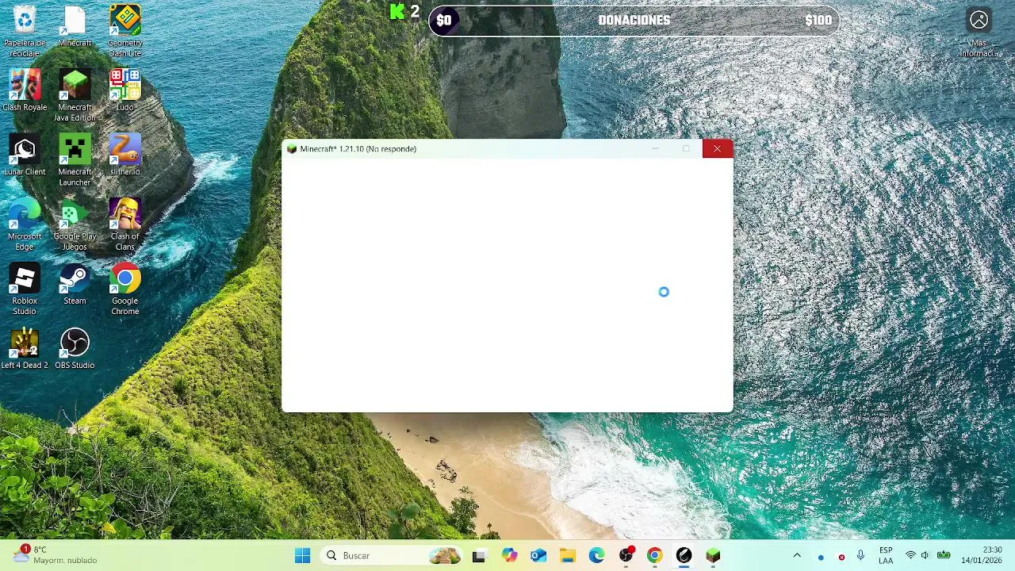Select the Steam desktop shortcut
Screen dimensions: 1015x571
(x=75, y=284)
